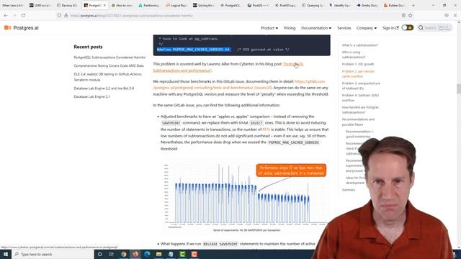The height and width of the screenshot is (259, 461).
Task: Jump to 'Recommendations and possible future' section
Action: point(358,122)
